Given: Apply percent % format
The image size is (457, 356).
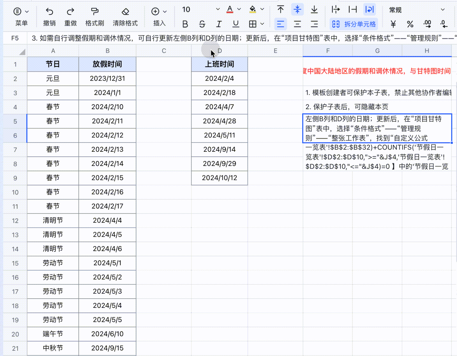Looking at the screenshot, I should [410, 24].
